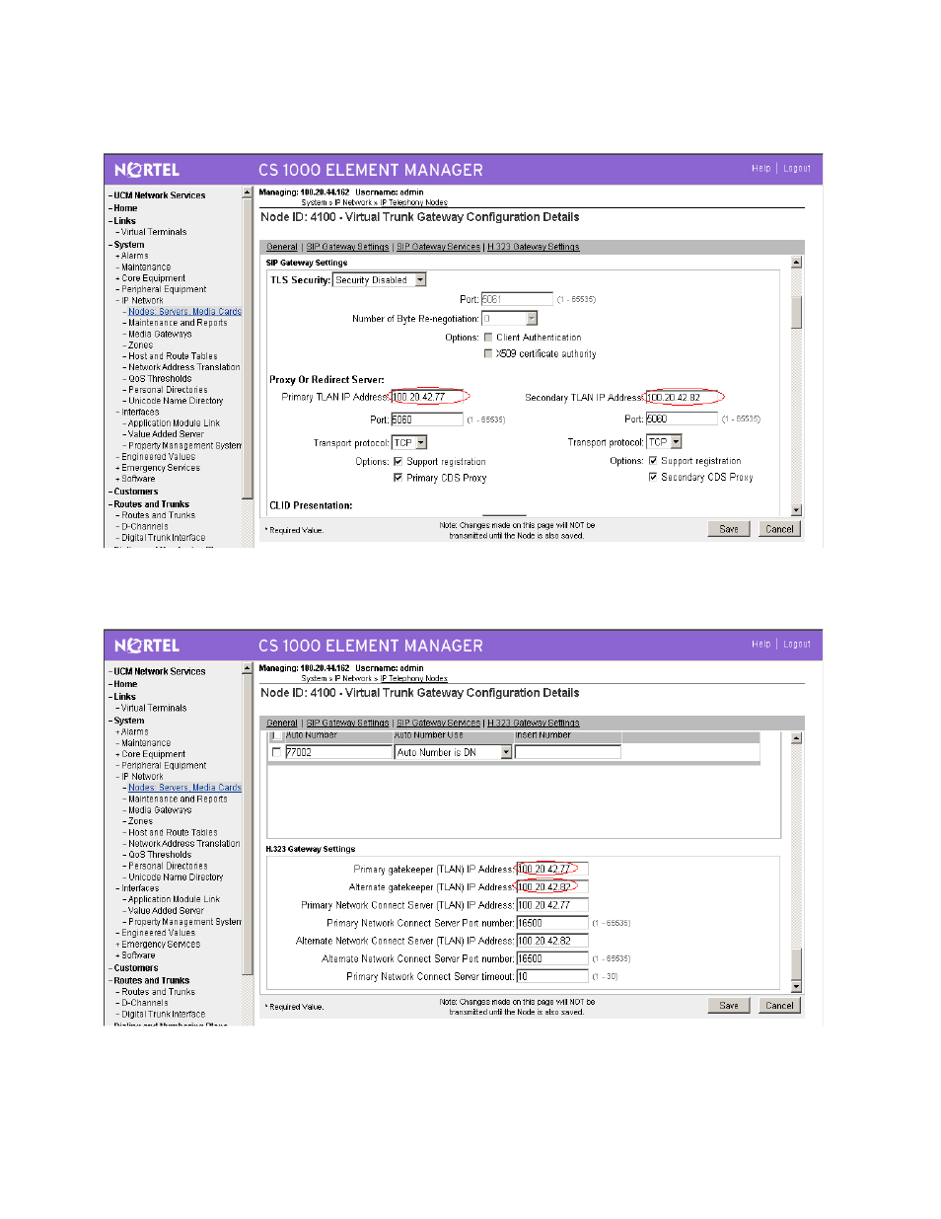This screenshot has width=941, height=1219.
Task: Click navigation tree scroll-up arrow in top screenshot
Action: tap(248, 192)
